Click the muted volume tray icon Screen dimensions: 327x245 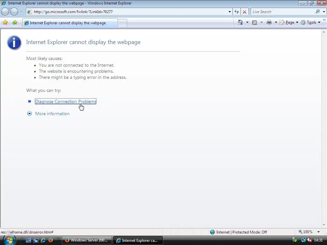tap(309, 241)
